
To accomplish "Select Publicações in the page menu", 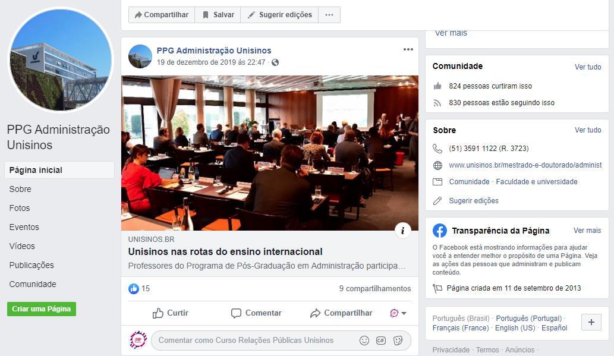I will [32, 265].
